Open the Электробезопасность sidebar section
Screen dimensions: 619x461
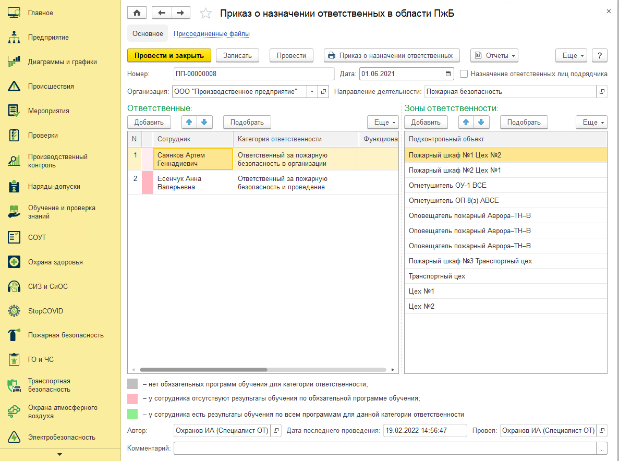coord(62,438)
